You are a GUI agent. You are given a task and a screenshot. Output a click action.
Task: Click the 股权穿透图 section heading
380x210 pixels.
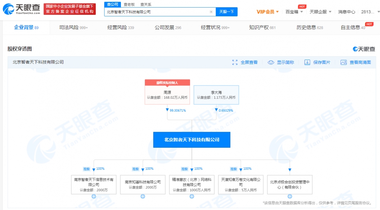click(20, 49)
